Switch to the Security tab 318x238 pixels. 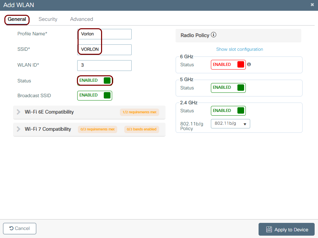[x=48, y=19]
